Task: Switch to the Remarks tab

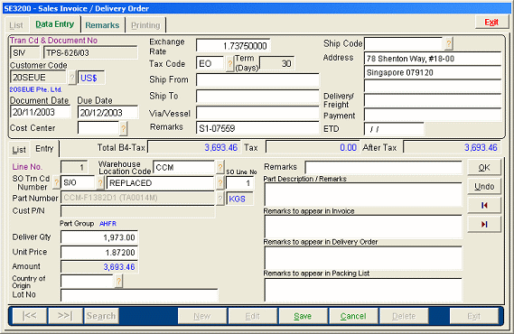Action: (x=102, y=25)
